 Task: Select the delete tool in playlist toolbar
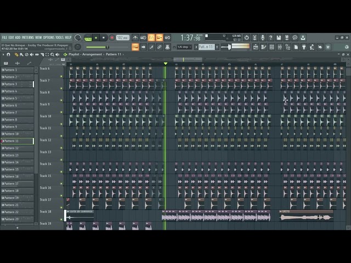click(27, 54)
